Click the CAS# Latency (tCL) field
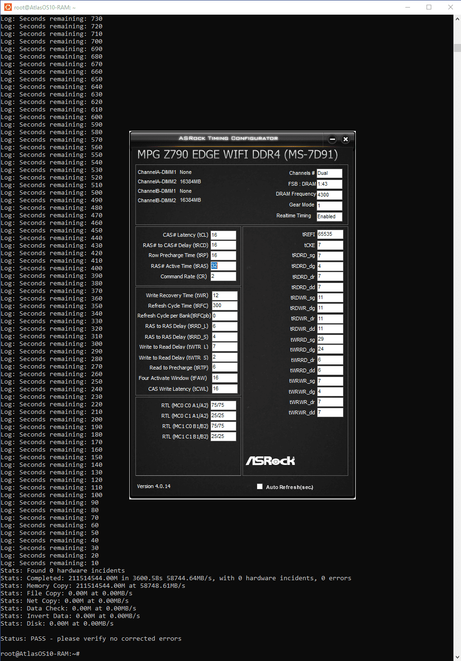This screenshot has height=661, width=461. pyautogui.click(x=223, y=235)
